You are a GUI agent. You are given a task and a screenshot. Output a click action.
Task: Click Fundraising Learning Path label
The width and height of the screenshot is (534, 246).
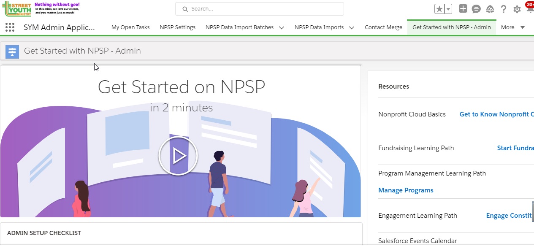[416, 148]
